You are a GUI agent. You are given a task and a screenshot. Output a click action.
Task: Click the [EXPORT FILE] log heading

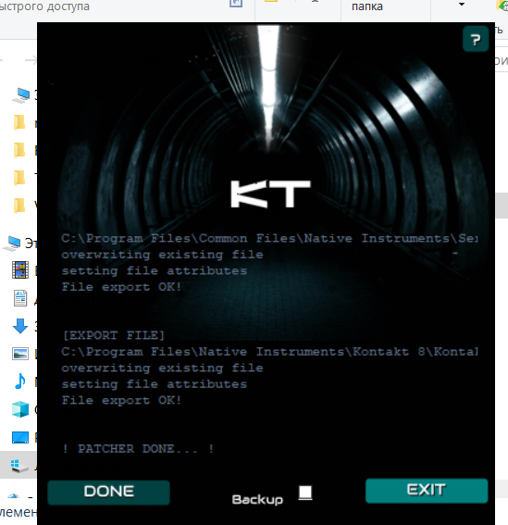(x=114, y=335)
